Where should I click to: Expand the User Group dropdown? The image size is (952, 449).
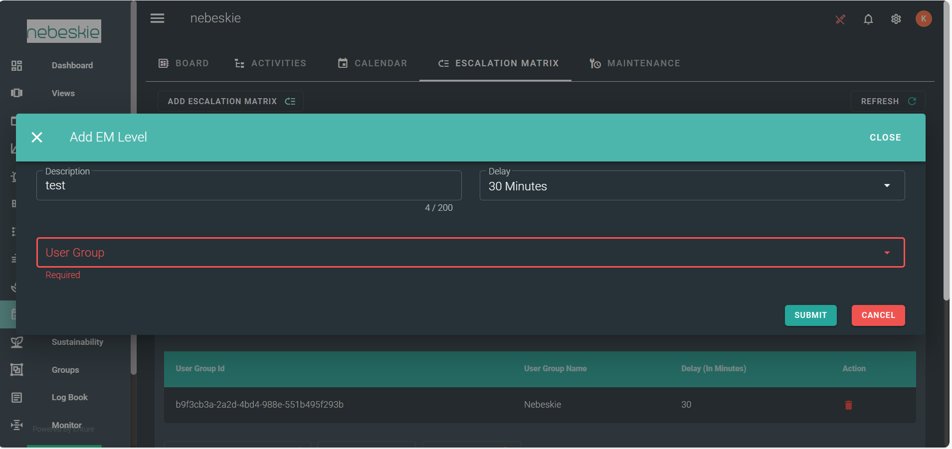470,253
